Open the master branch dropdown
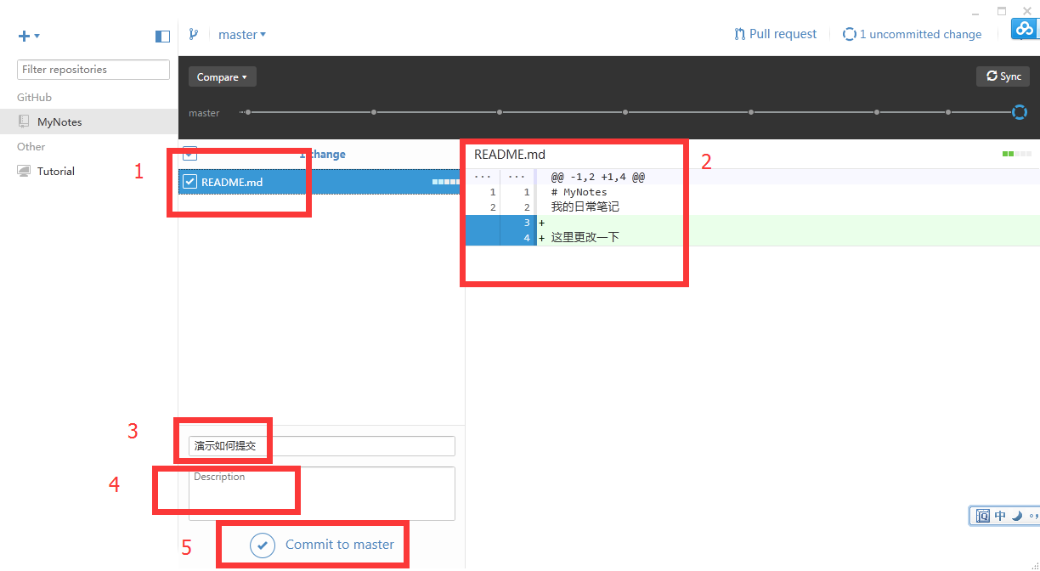Viewport: 1040px width, 571px height. click(x=242, y=35)
